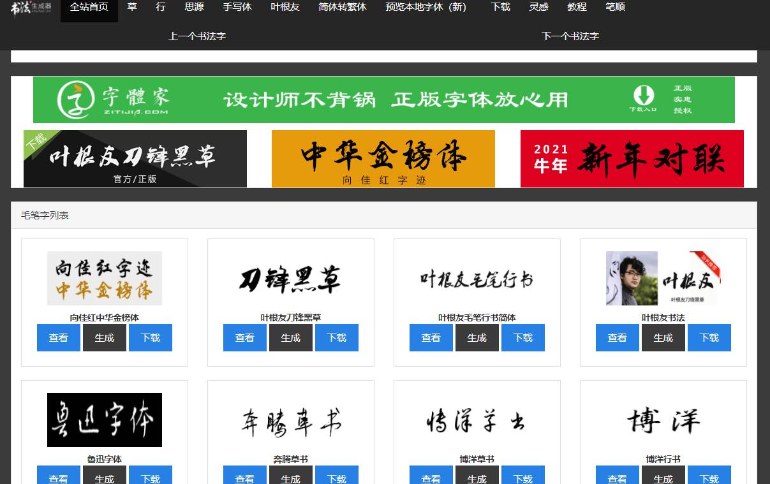Click 查看 under 博洋行书
Viewport: 770px width, 484px height.
(618, 475)
